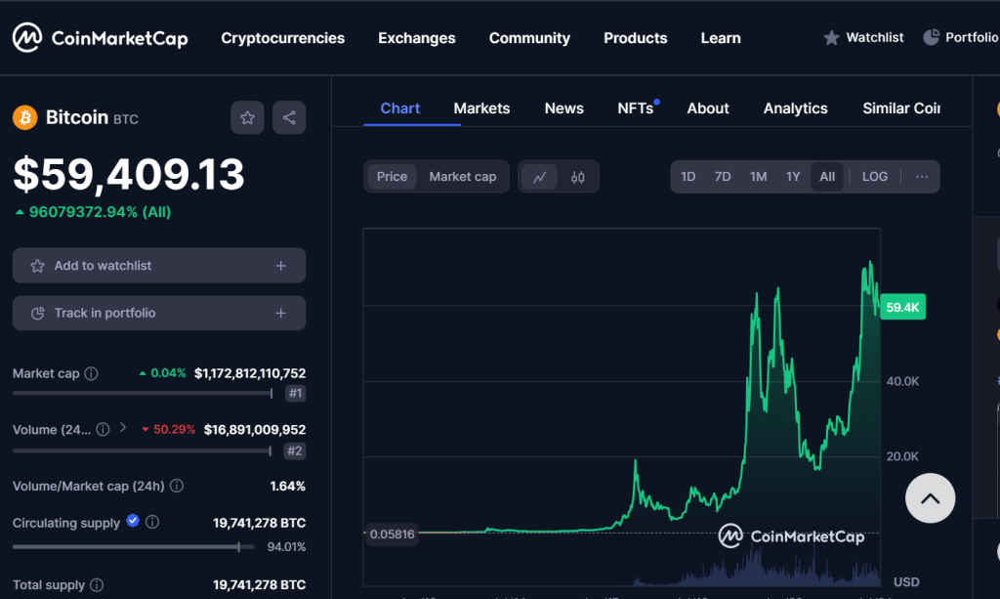Open sharing options via the share icon
Viewport: 1000px width, 599px height.
(289, 117)
